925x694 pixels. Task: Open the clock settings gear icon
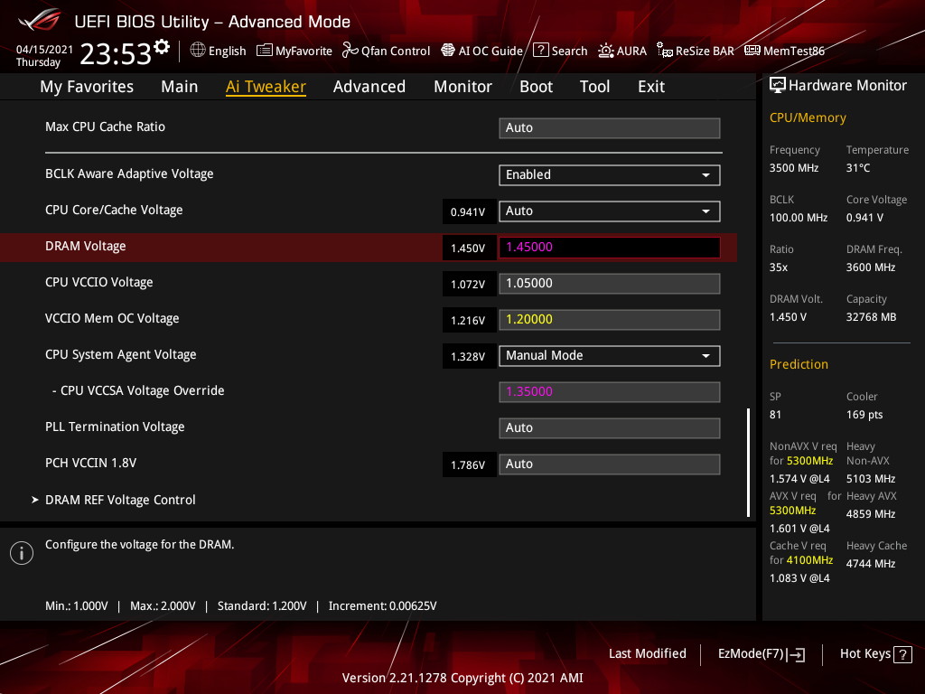(x=162, y=47)
